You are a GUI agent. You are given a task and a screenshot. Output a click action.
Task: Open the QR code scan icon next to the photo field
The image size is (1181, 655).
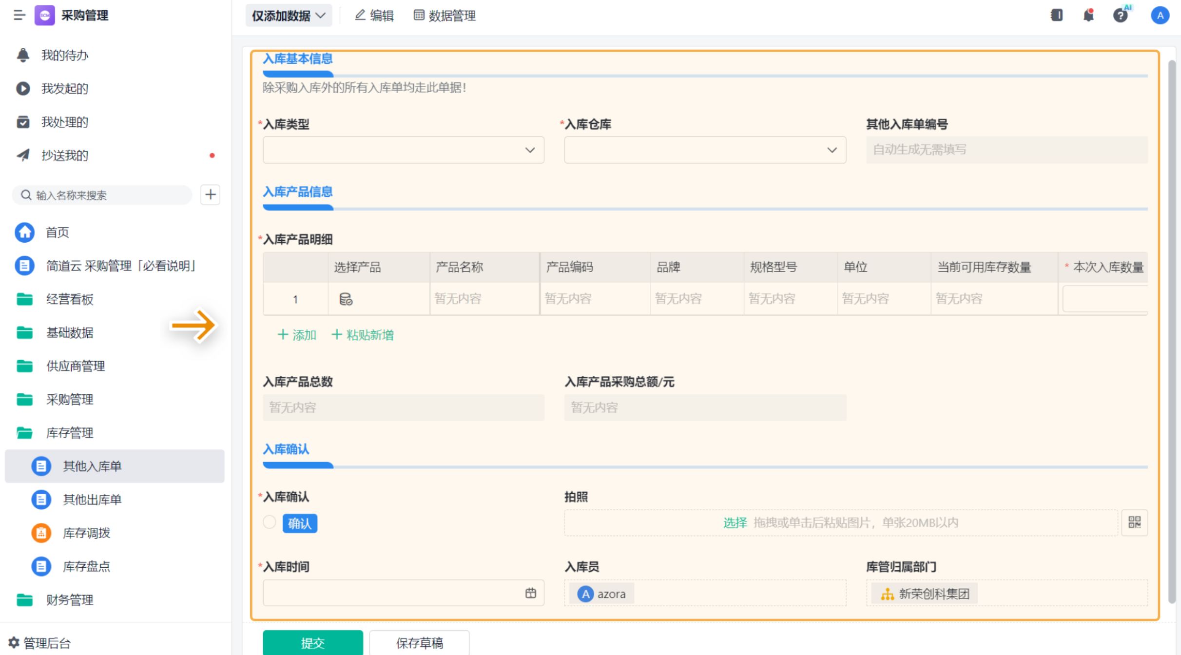[1134, 522]
